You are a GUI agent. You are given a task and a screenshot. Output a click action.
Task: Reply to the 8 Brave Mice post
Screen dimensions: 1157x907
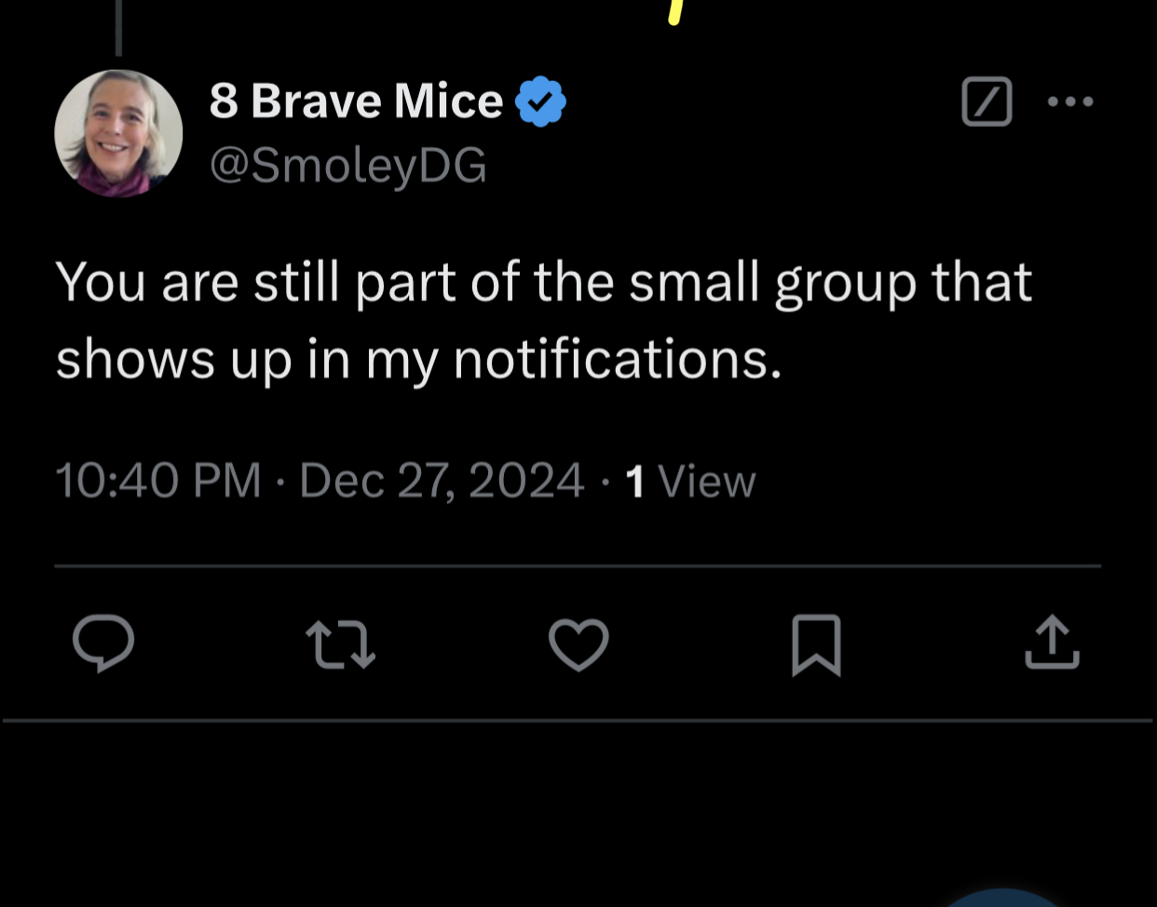coord(103,643)
